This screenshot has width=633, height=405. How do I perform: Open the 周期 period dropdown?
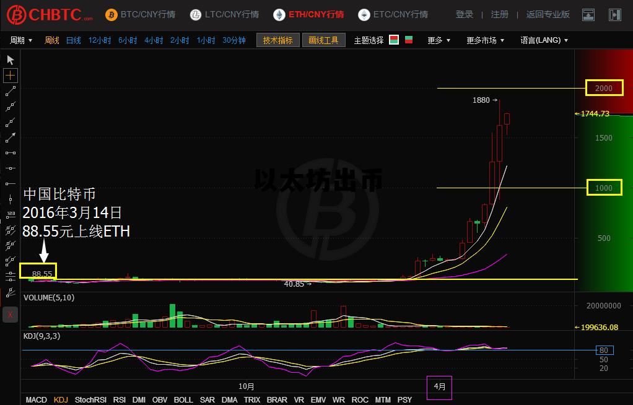pyautogui.click(x=21, y=40)
